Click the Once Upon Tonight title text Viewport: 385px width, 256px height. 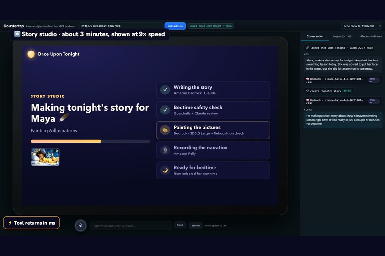[58, 54]
